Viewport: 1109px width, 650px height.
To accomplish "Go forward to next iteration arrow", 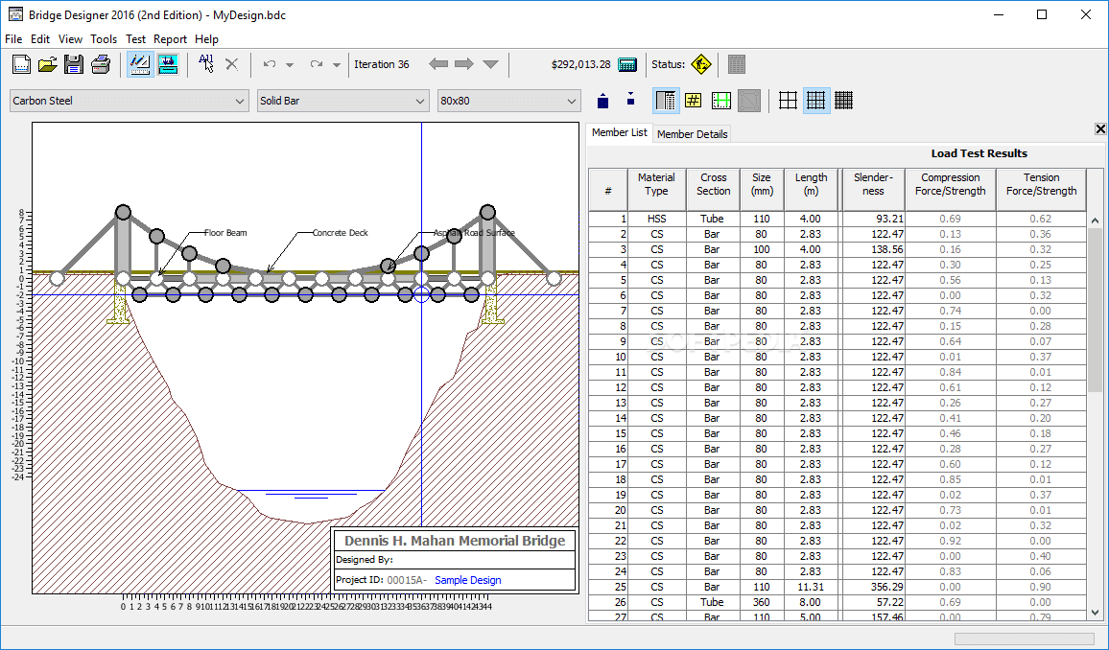I will click(464, 64).
